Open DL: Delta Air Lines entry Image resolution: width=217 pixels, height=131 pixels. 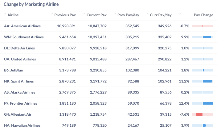coord(19,48)
